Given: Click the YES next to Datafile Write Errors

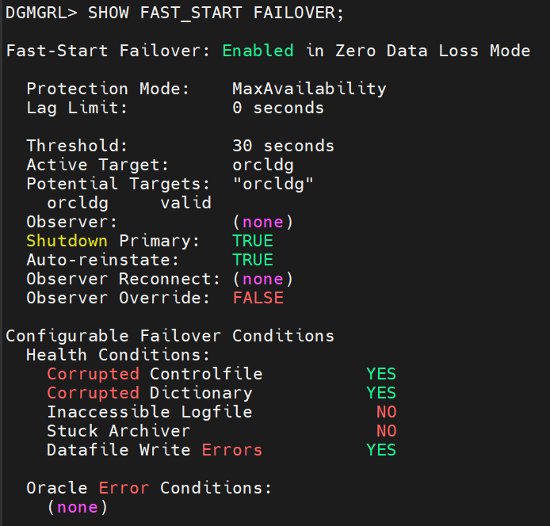Looking at the screenshot, I should pos(381,449).
